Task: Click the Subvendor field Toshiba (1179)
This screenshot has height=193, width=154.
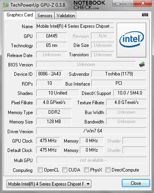Action: (x=119, y=74)
